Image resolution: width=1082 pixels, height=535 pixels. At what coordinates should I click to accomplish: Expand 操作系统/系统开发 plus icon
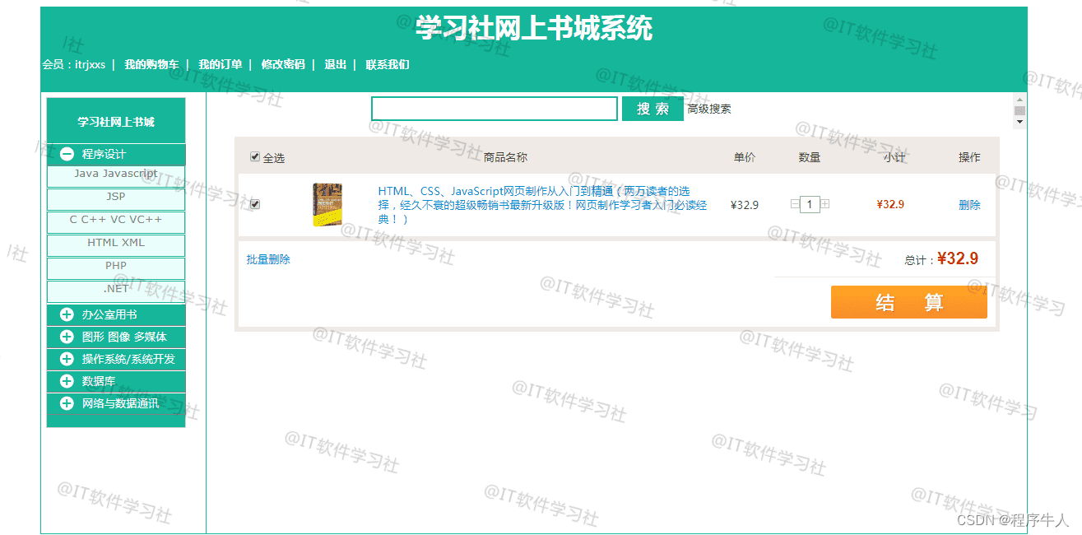pos(67,359)
